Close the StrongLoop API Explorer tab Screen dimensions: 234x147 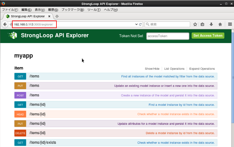49,16
